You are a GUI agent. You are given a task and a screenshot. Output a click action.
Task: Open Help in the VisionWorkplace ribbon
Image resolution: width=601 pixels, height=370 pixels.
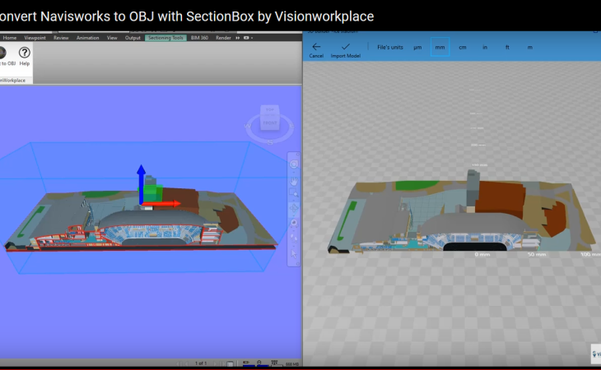coord(25,56)
